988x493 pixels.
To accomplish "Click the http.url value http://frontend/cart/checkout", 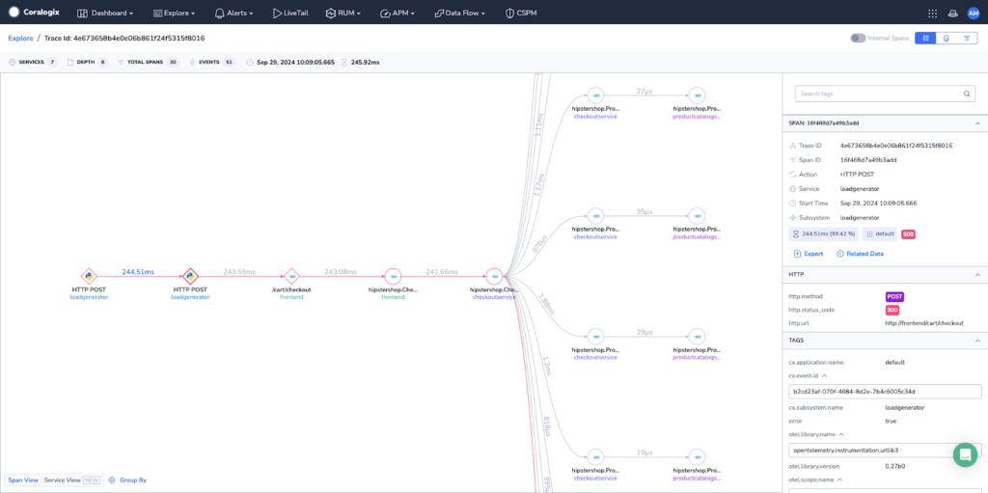I will click(x=924, y=323).
